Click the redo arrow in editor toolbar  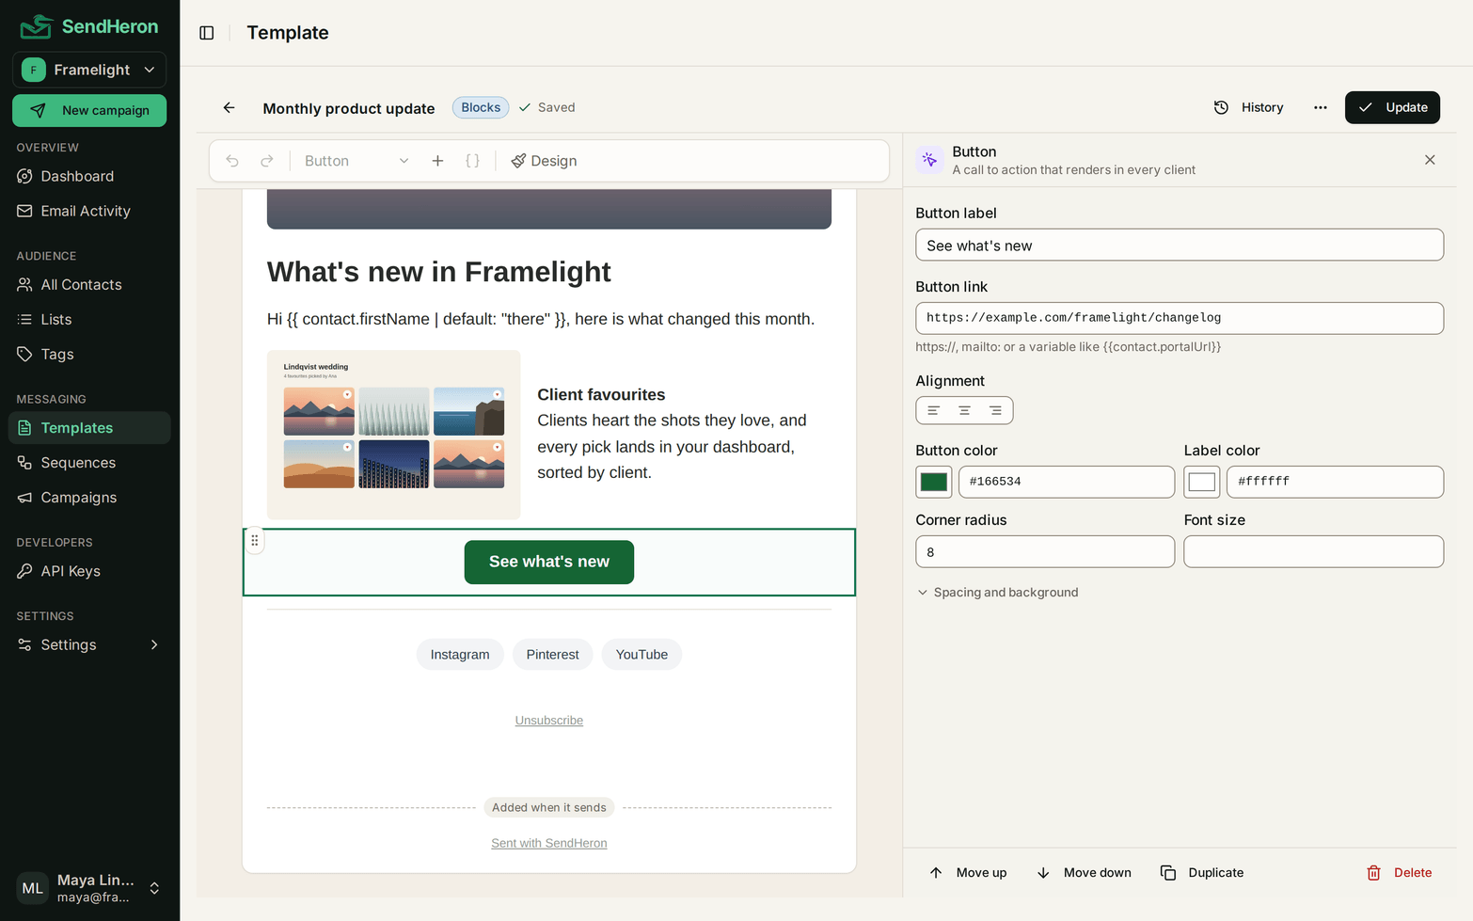[x=267, y=161]
